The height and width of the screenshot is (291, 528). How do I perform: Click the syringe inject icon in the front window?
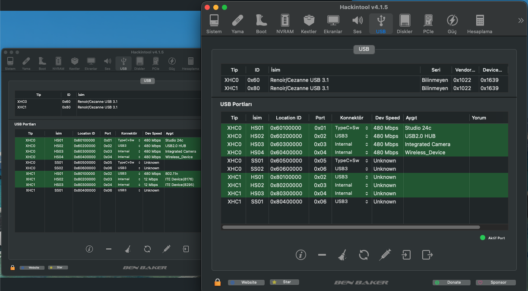pyautogui.click(x=385, y=255)
